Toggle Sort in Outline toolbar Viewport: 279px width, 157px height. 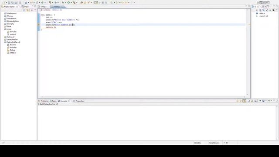(260, 10)
